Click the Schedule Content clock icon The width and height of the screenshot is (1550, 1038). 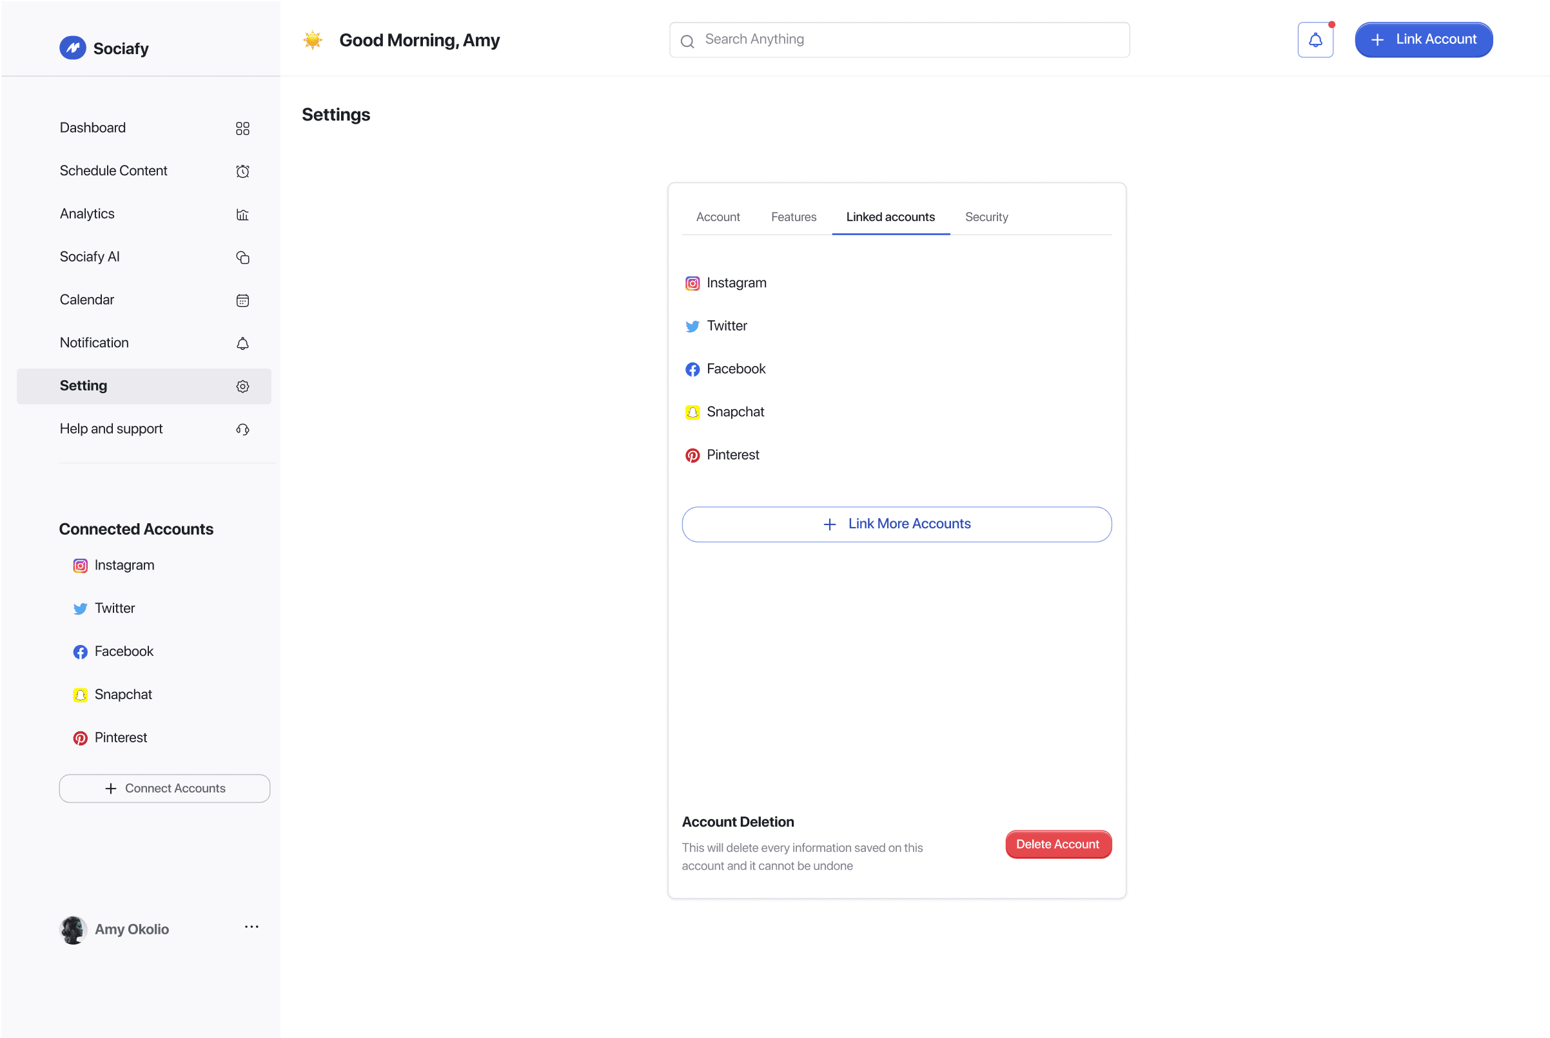pyautogui.click(x=242, y=171)
